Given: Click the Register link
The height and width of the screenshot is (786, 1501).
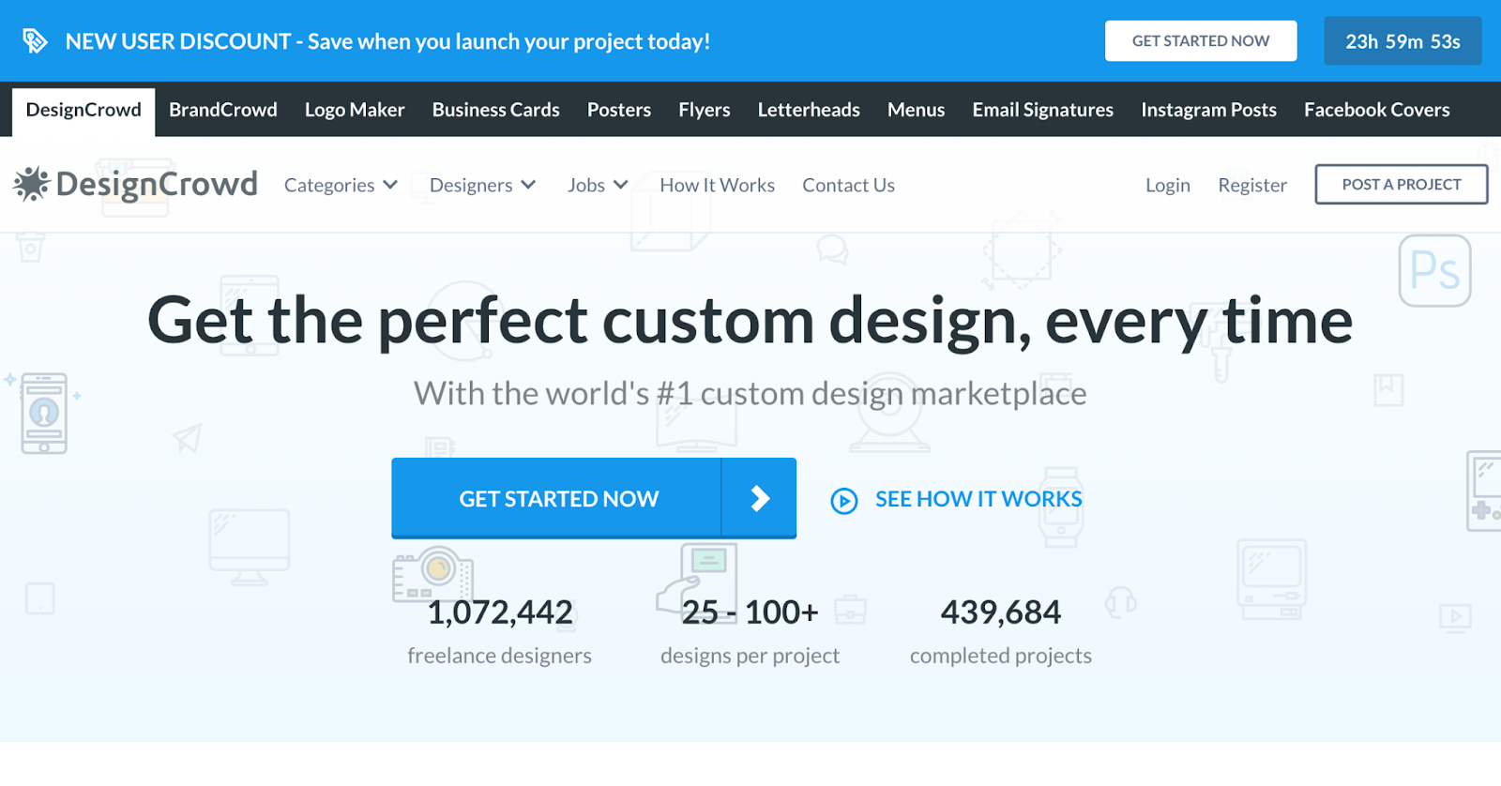Looking at the screenshot, I should [x=1252, y=185].
